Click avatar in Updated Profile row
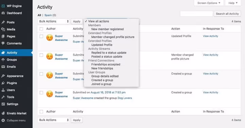Screen dimensions: 245x128 tap(50, 38)
